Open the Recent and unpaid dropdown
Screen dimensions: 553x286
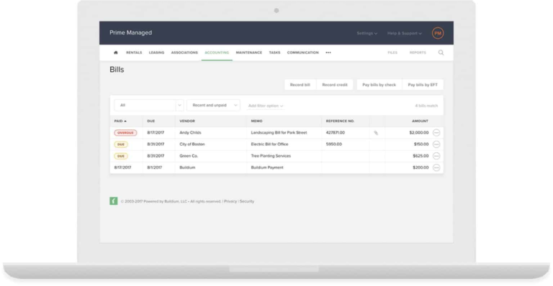213,105
